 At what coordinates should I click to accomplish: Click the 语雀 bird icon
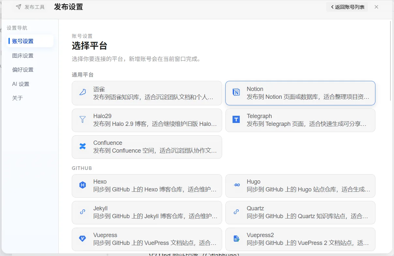click(83, 93)
